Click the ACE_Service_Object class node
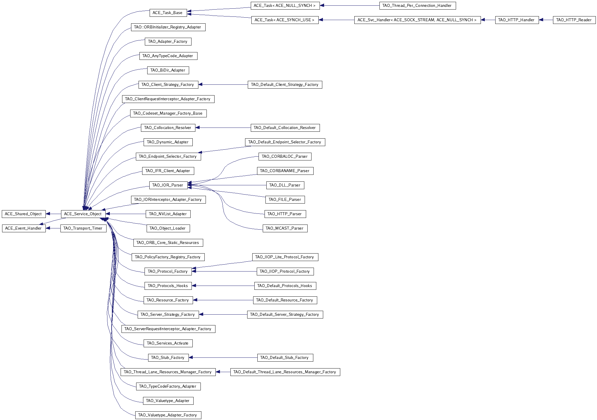 click(x=83, y=214)
